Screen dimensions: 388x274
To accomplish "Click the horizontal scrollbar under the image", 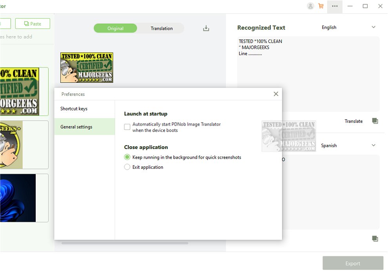I will [x=125, y=243].
